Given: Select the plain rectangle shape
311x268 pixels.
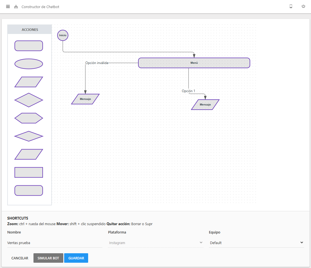Looking at the screenshot, I should coord(29,172).
